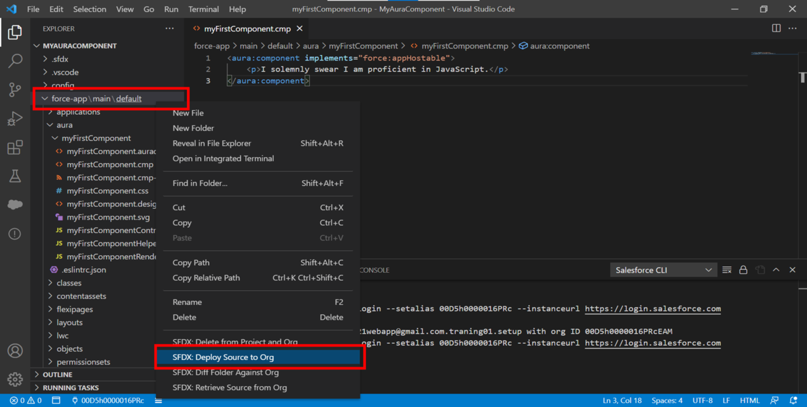Open the Terminal menu in menu bar
This screenshot has height=407, width=807.
tap(204, 9)
